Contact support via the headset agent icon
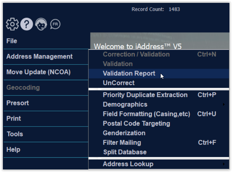The height and width of the screenshot is (172, 232). [x=41, y=24]
